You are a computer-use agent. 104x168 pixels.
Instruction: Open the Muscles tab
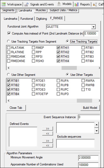41,10
